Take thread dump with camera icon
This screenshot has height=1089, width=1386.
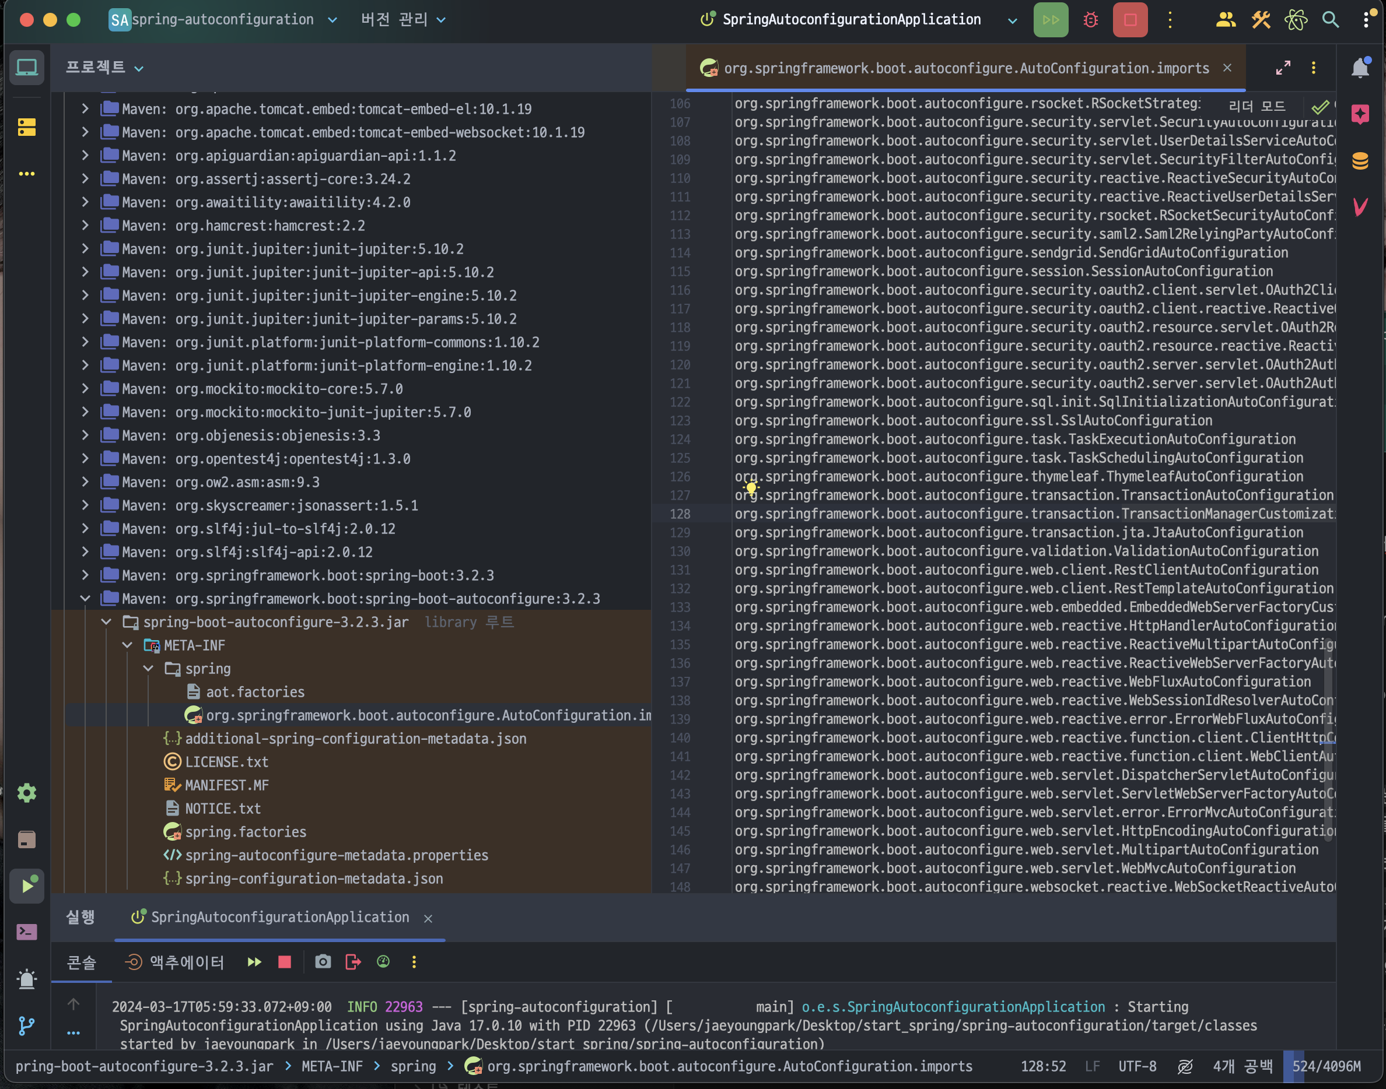tap(323, 962)
